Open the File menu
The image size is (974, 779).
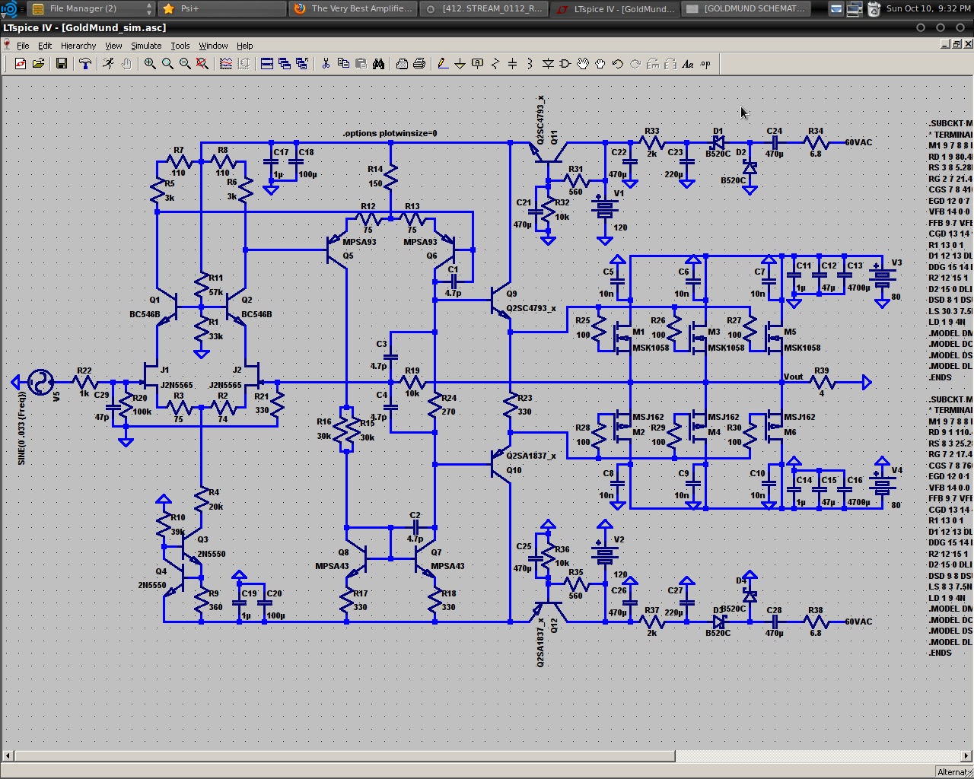coord(23,46)
